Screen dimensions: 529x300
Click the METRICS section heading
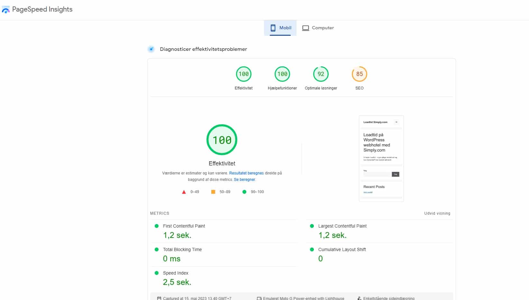[x=160, y=213]
